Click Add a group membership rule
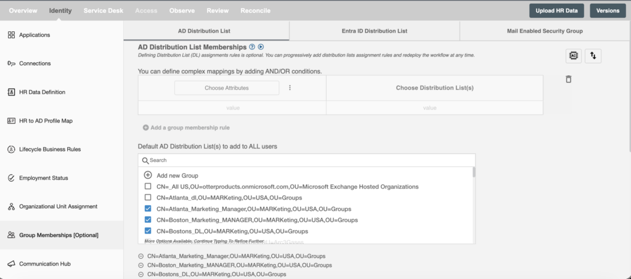This screenshot has width=631, height=279. click(x=186, y=128)
